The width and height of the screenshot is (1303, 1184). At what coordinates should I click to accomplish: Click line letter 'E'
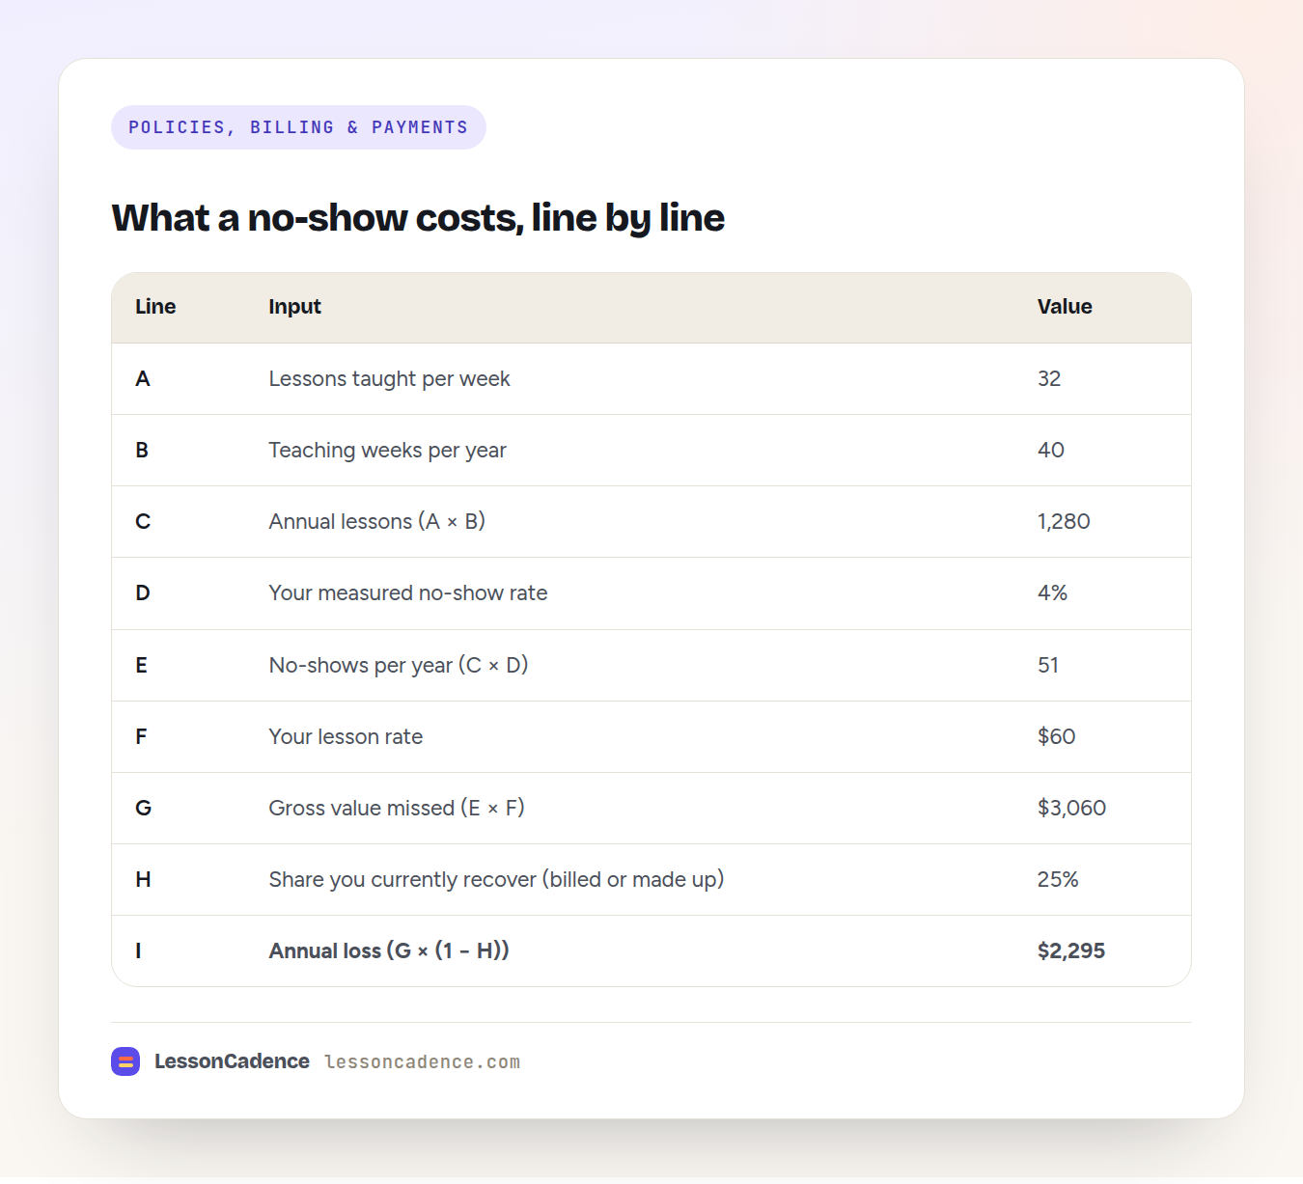coord(142,666)
